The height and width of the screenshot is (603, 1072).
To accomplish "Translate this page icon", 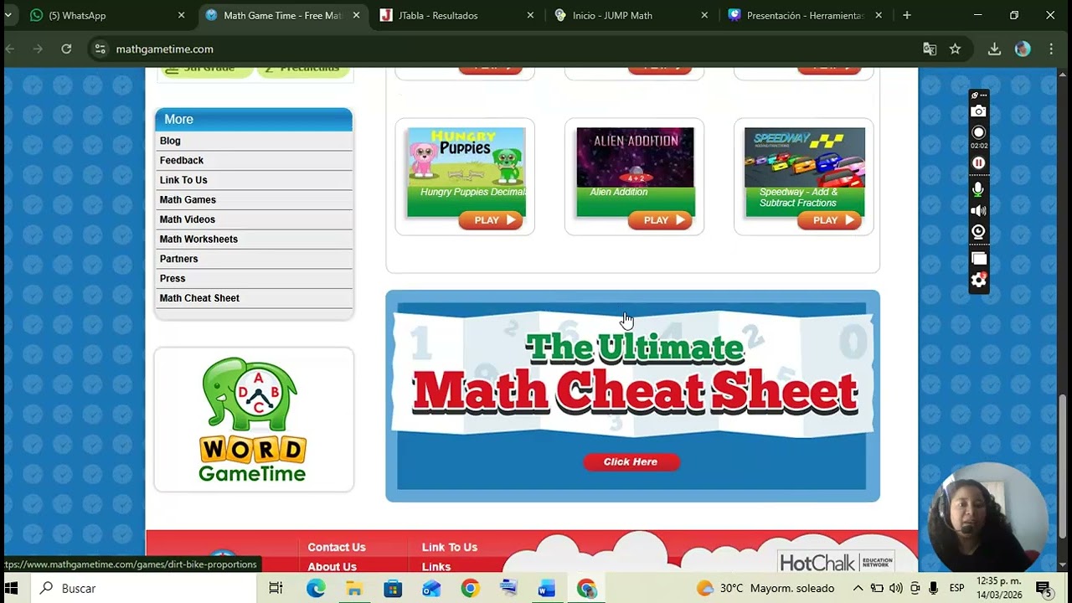I will point(930,49).
